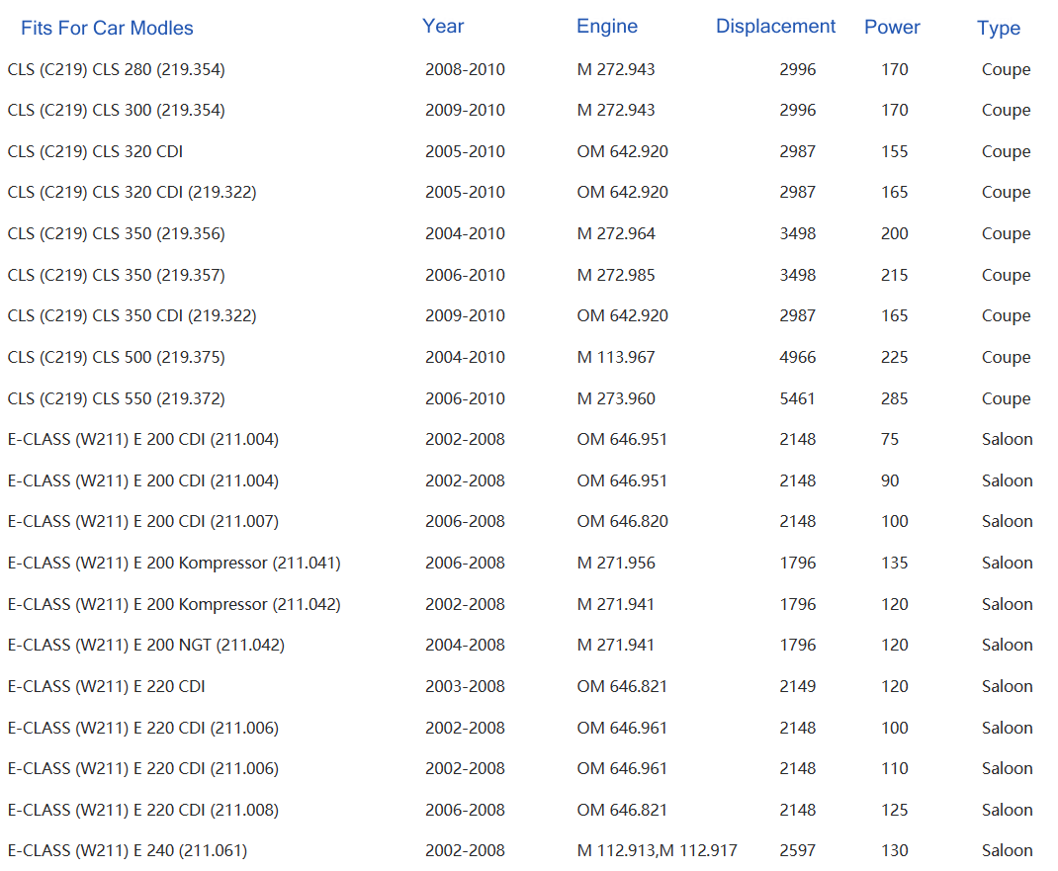This screenshot has width=1058, height=871.
Task: Click the Engine column header
Action: pos(607,27)
